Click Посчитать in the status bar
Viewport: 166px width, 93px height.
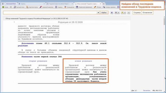coord(147,90)
